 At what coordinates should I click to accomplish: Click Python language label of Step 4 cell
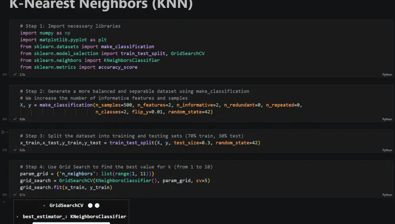pyautogui.click(x=387, y=195)
